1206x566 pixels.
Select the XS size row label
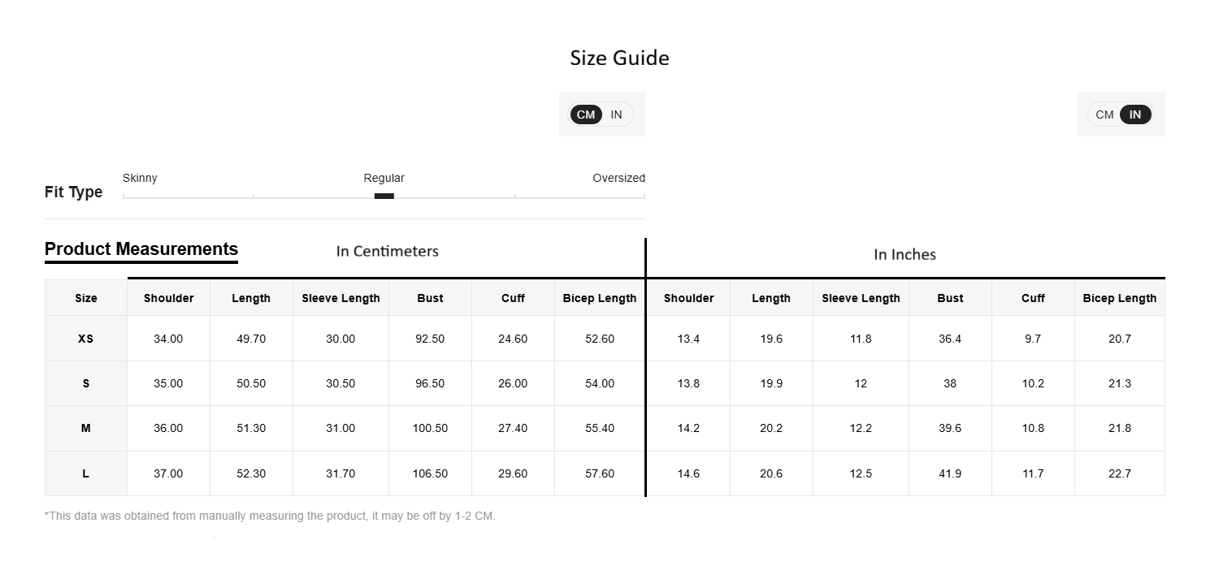click(86, 339)
